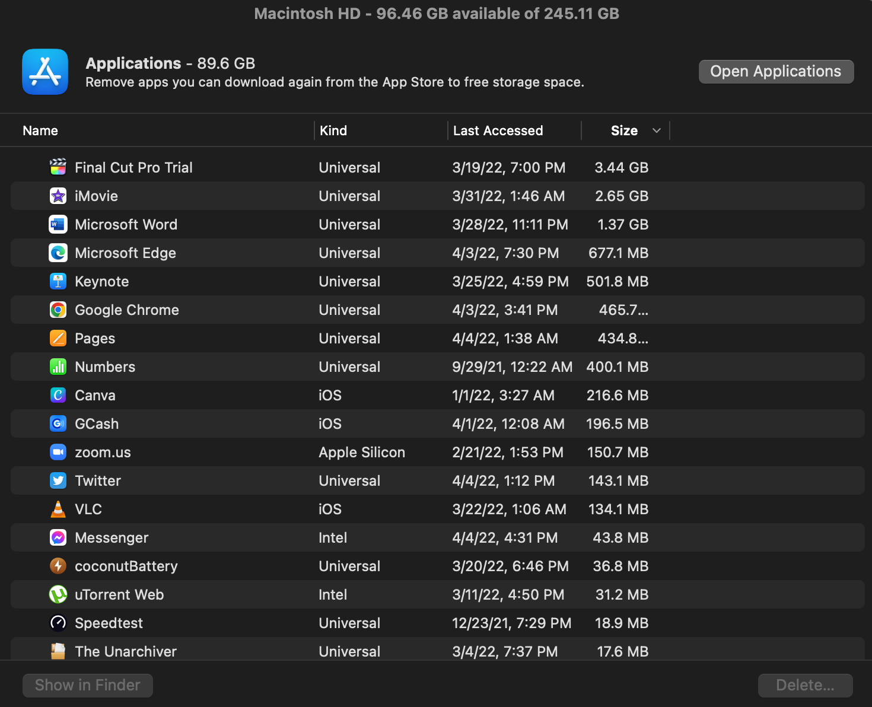Click the 'Microsoft Word' app name

126,225
